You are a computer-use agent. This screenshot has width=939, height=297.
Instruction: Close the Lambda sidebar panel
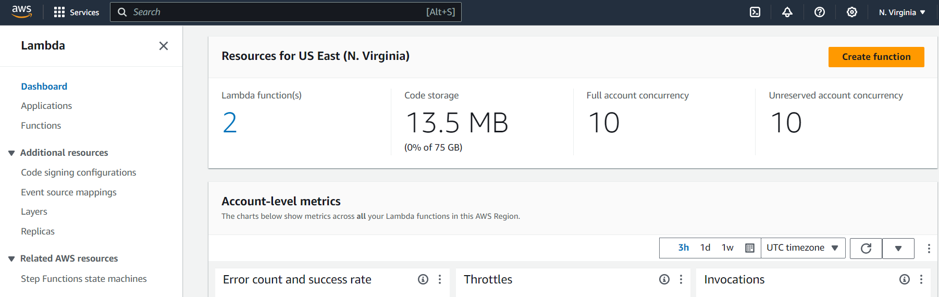click(164, 46)
